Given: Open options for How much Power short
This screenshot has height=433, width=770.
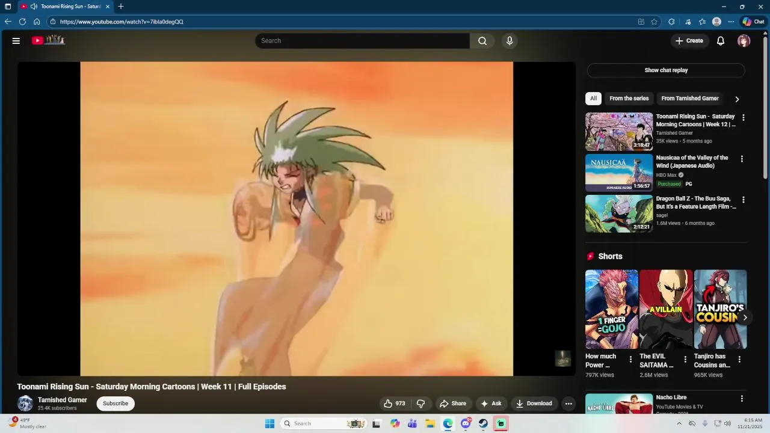Looking at the screenshot, I should pos(630,360).
